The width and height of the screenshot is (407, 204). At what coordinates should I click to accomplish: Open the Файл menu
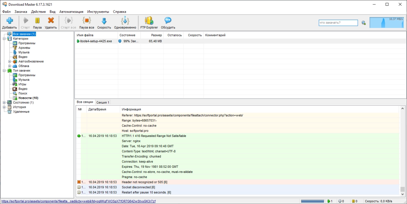[6, 11]
